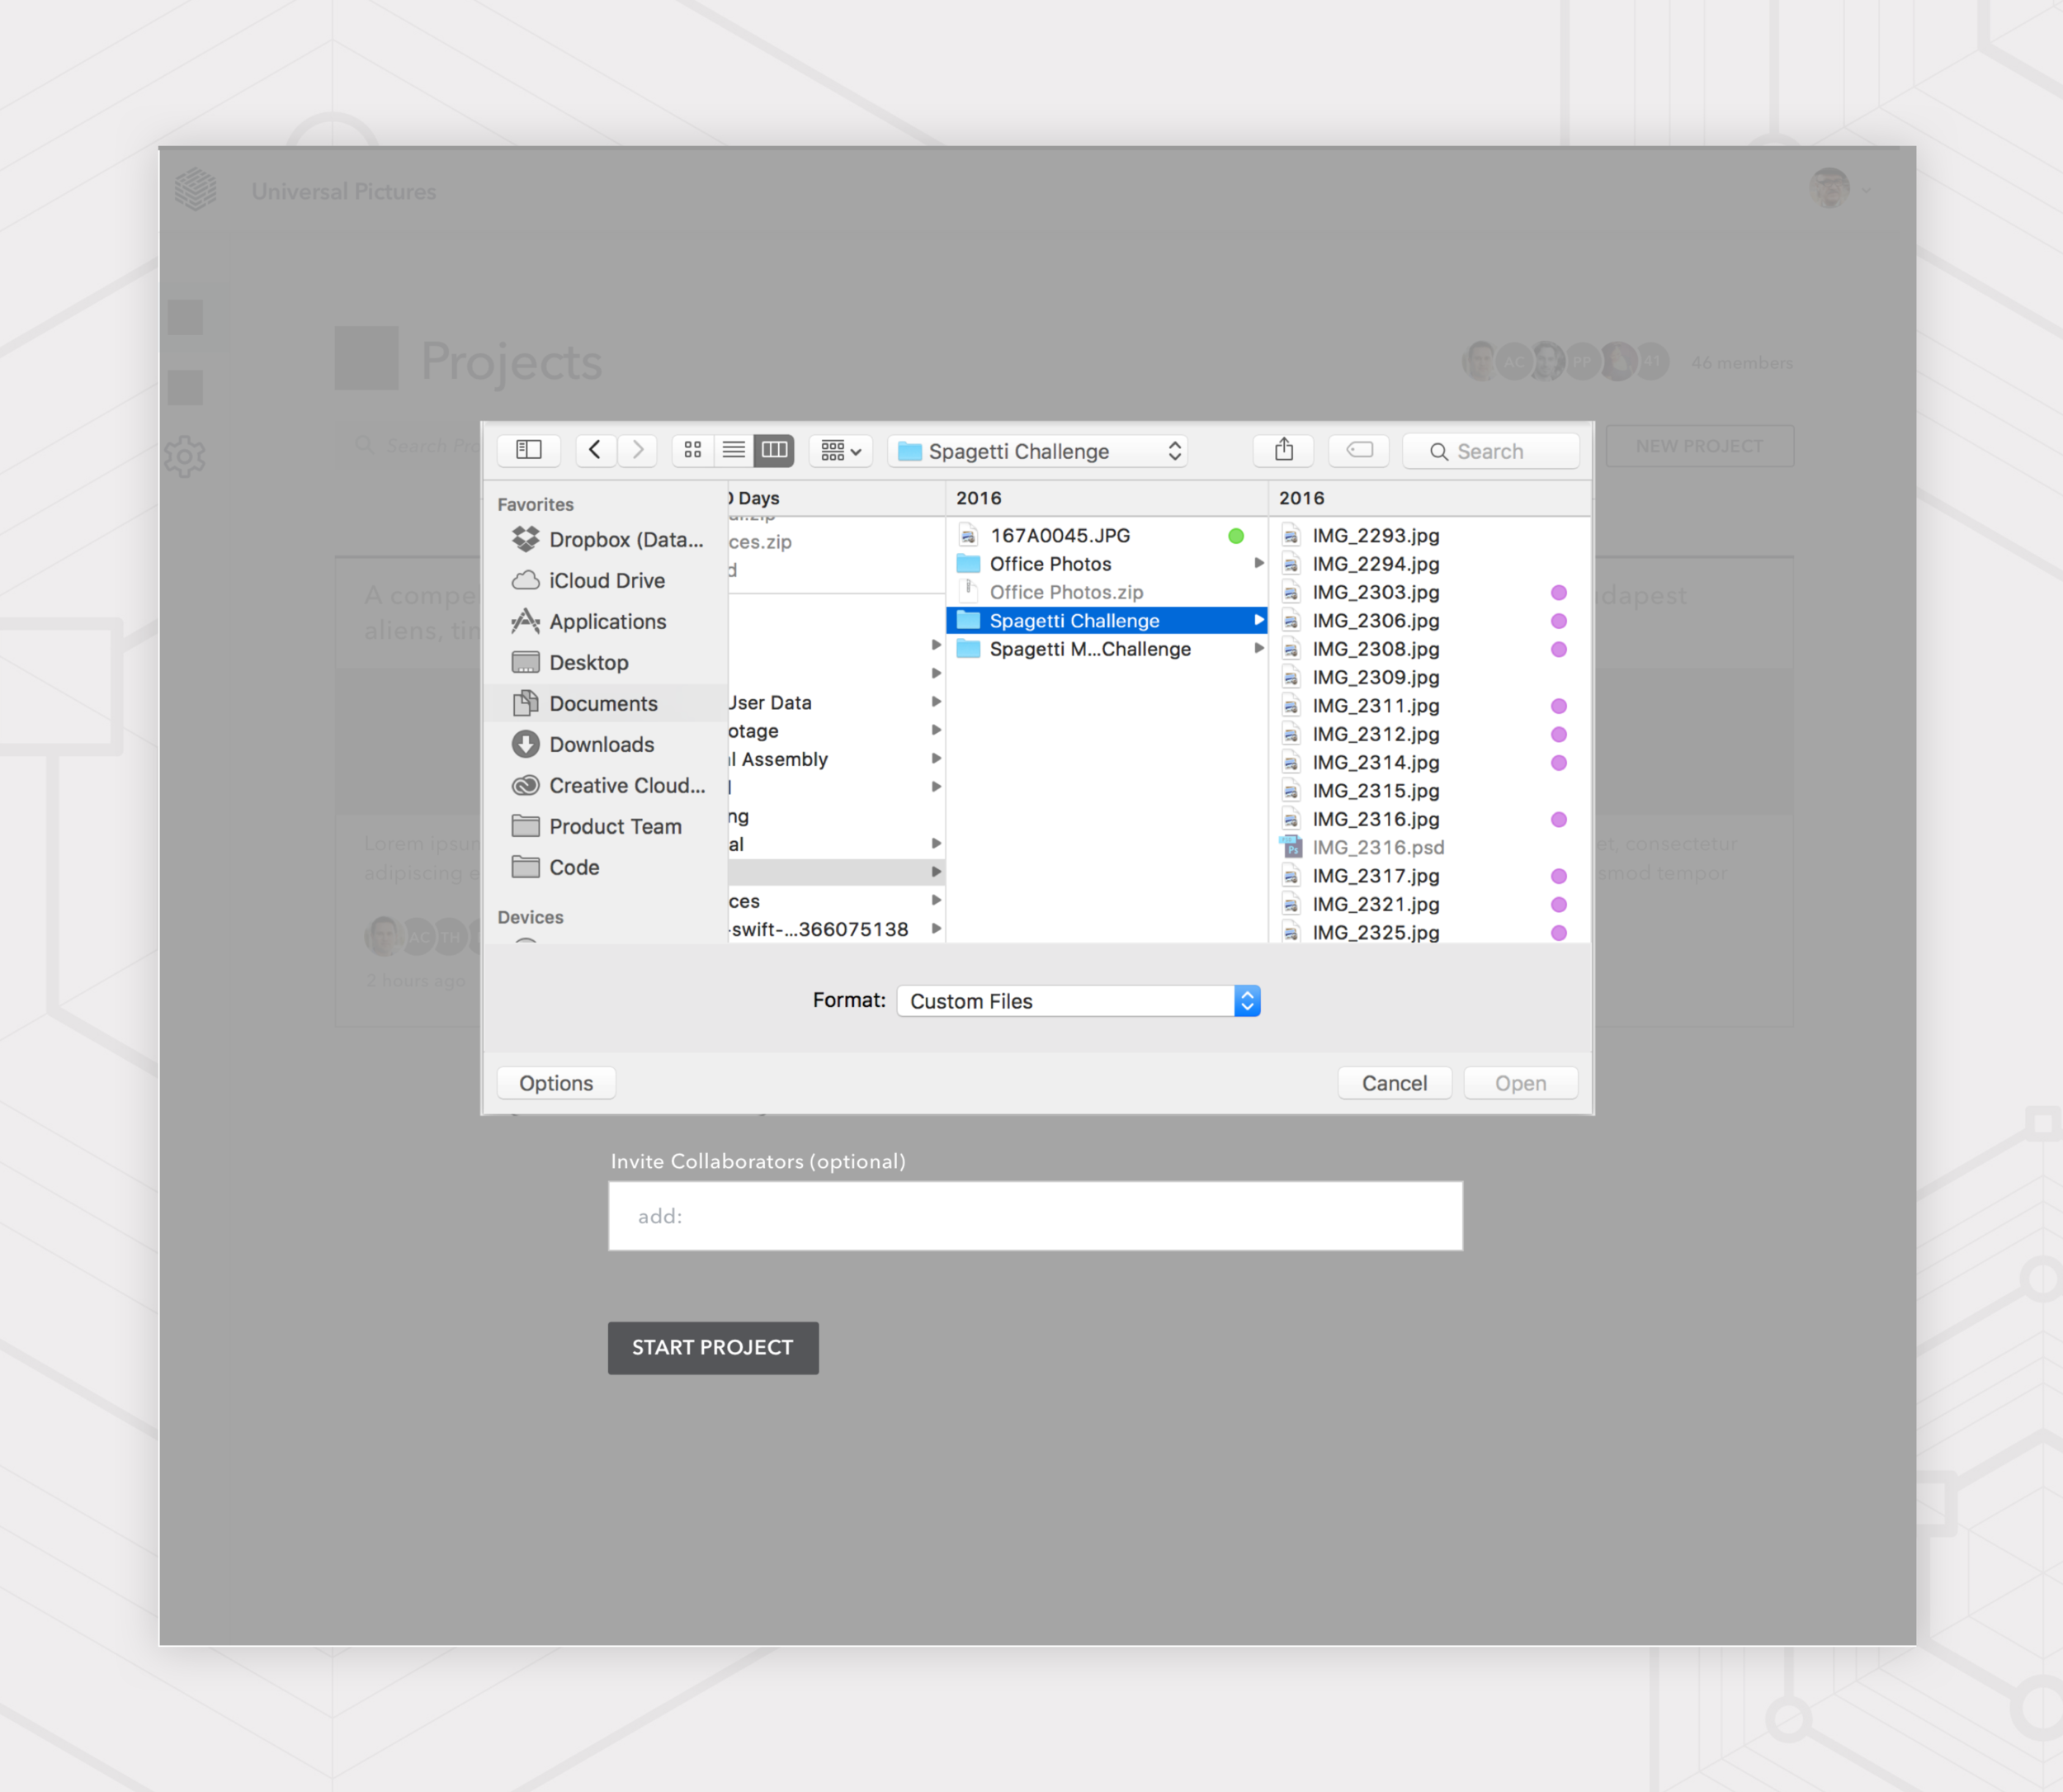Select IMG_2293.jpg

point(1429,535)
